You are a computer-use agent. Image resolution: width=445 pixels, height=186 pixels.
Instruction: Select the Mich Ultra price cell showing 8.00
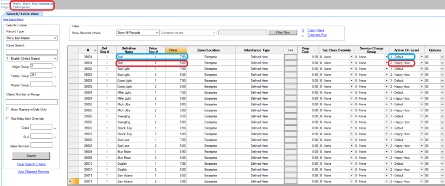click(176, 104)
